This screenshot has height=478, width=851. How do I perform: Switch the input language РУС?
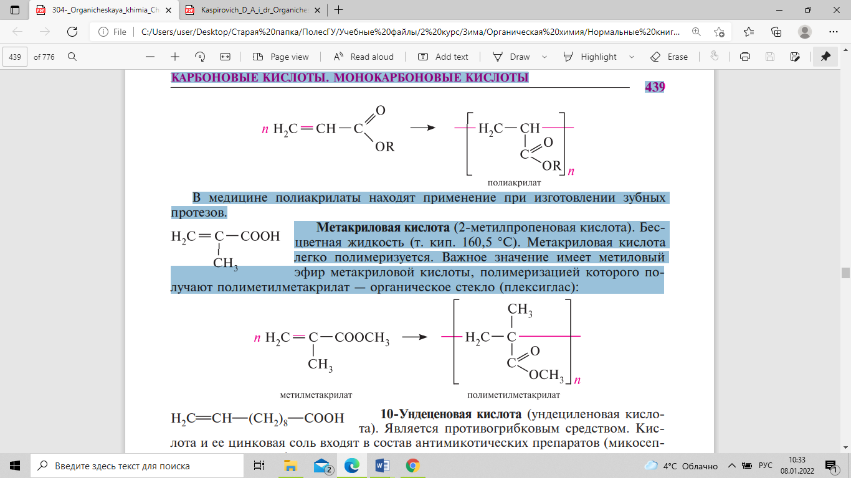(x=765, y=466)
